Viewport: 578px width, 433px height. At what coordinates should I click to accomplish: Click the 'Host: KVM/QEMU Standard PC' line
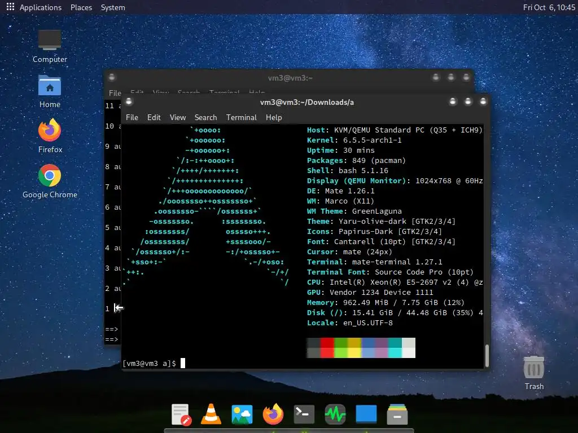tap(395, 130)
